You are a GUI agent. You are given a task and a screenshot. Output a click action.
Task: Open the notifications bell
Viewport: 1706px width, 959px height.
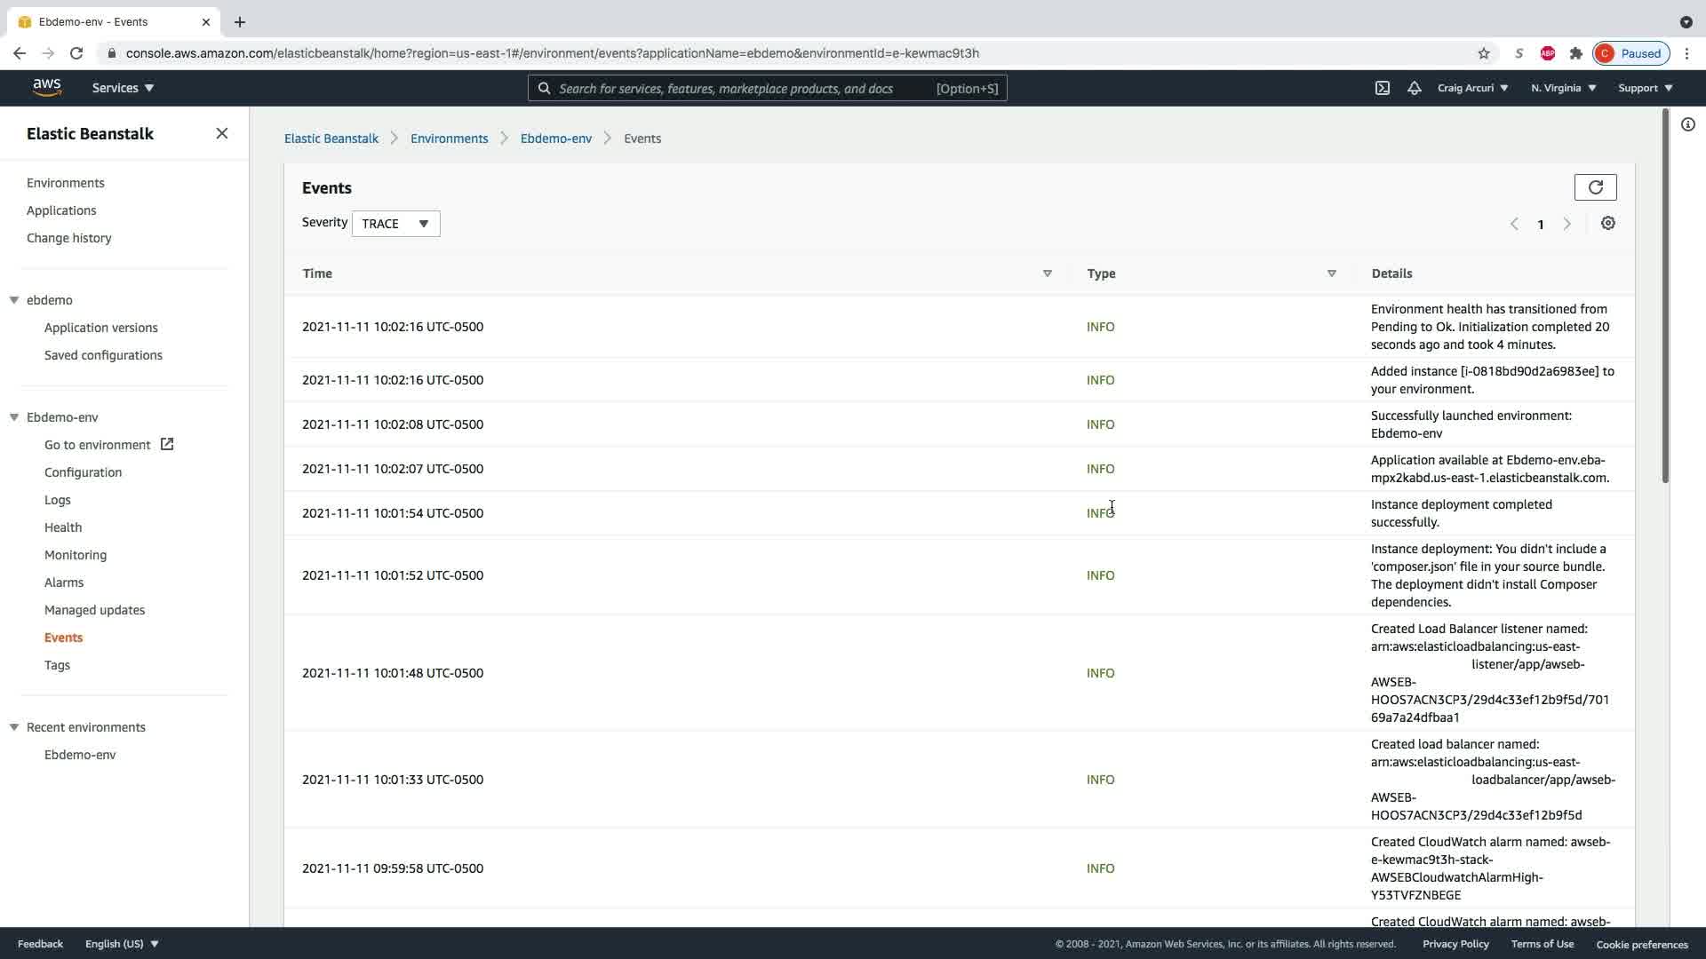tap(1414, 88)
